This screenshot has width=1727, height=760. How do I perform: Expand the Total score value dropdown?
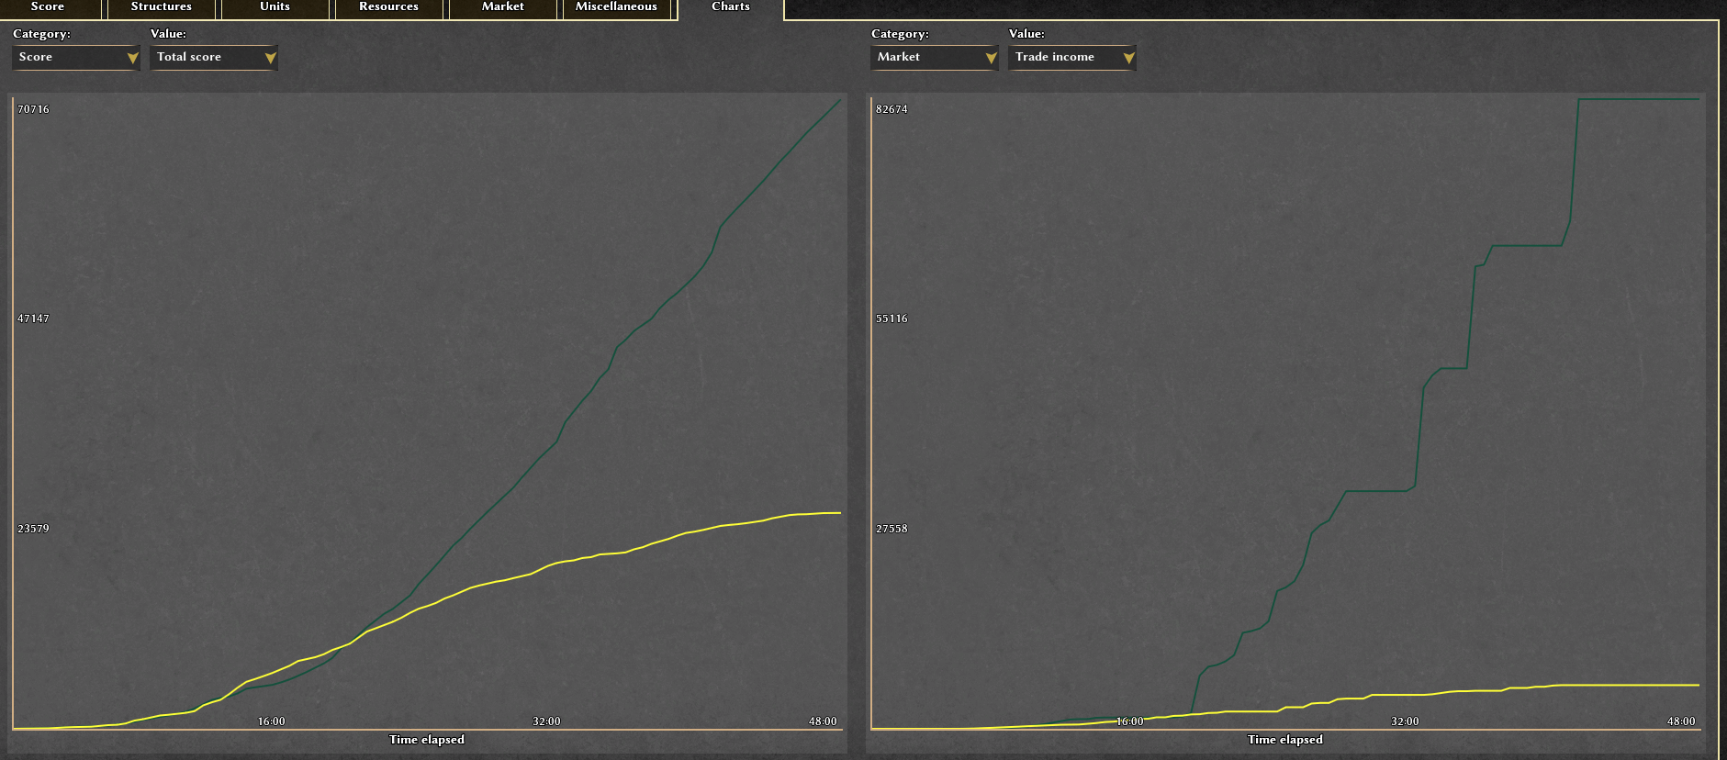tap(212, 57)
